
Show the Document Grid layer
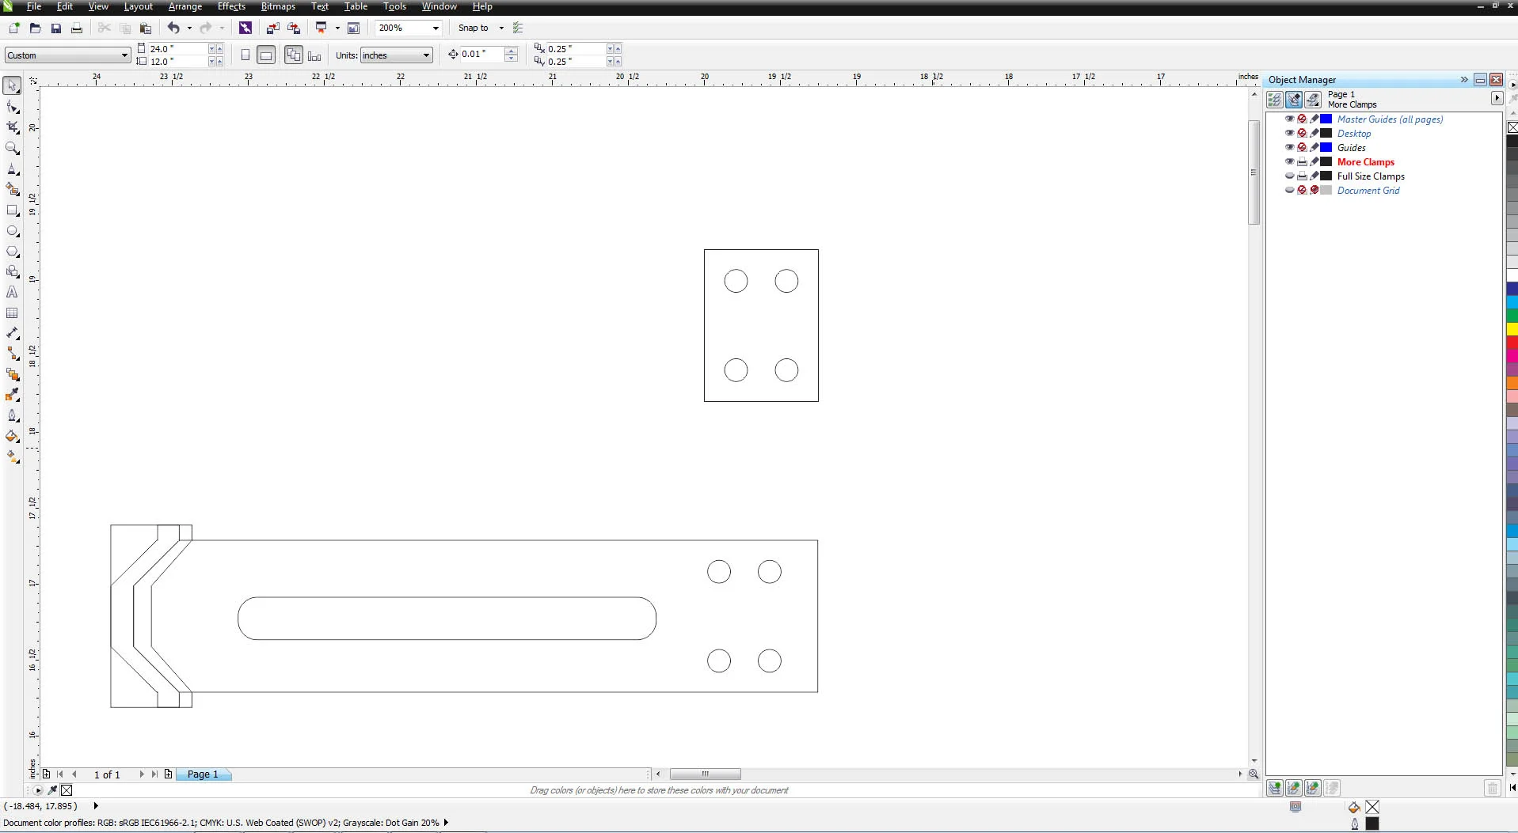tap(1289, 190)
